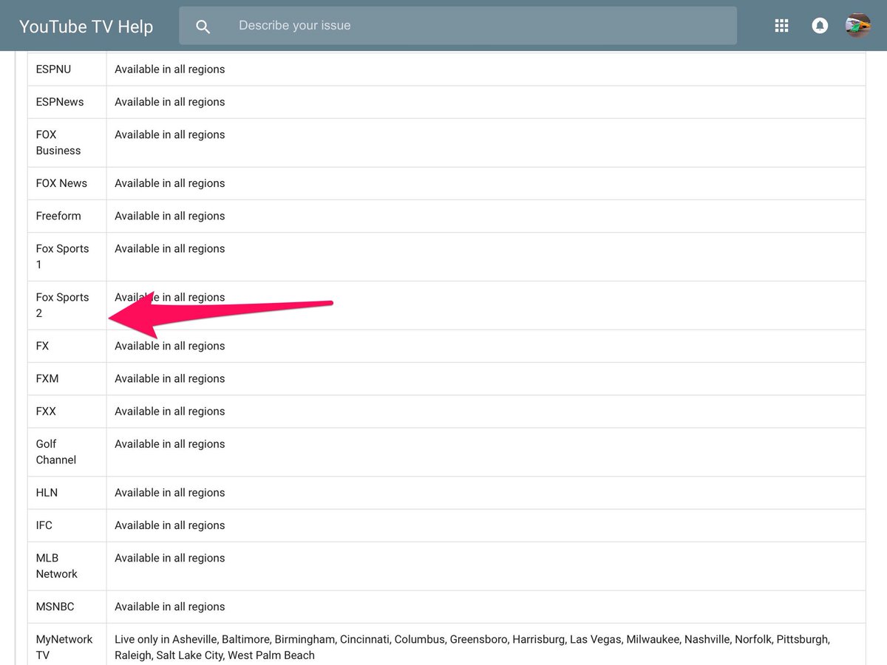Select the Fox Sports 1 channel cell
Screen dimensions: 887x665
[67, 256]
